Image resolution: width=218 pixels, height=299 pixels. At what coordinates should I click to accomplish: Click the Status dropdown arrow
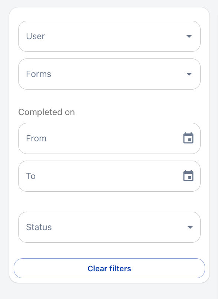click(x=190, y=227)
